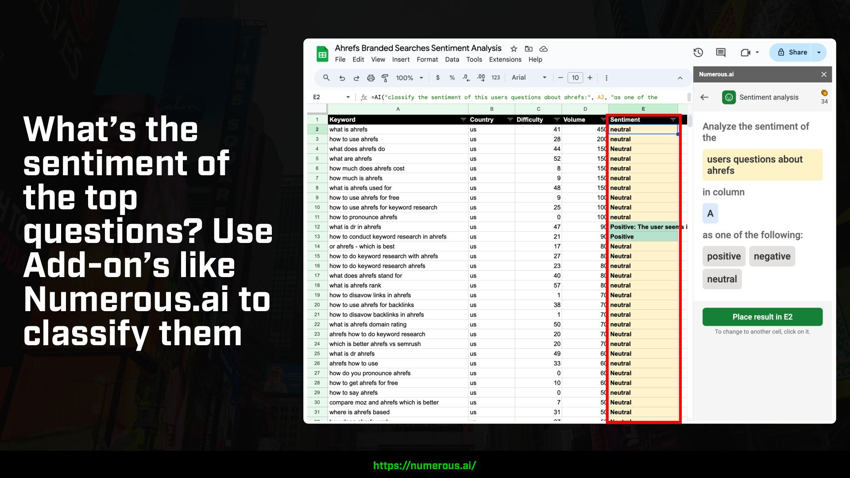The height and width of the screenshot is (478, 850).
Task: Click the print icon in toolbar
Action: [371, 78]
